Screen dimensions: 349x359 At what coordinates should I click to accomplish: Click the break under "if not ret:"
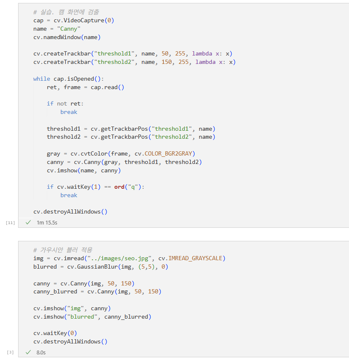click(69, 112)
